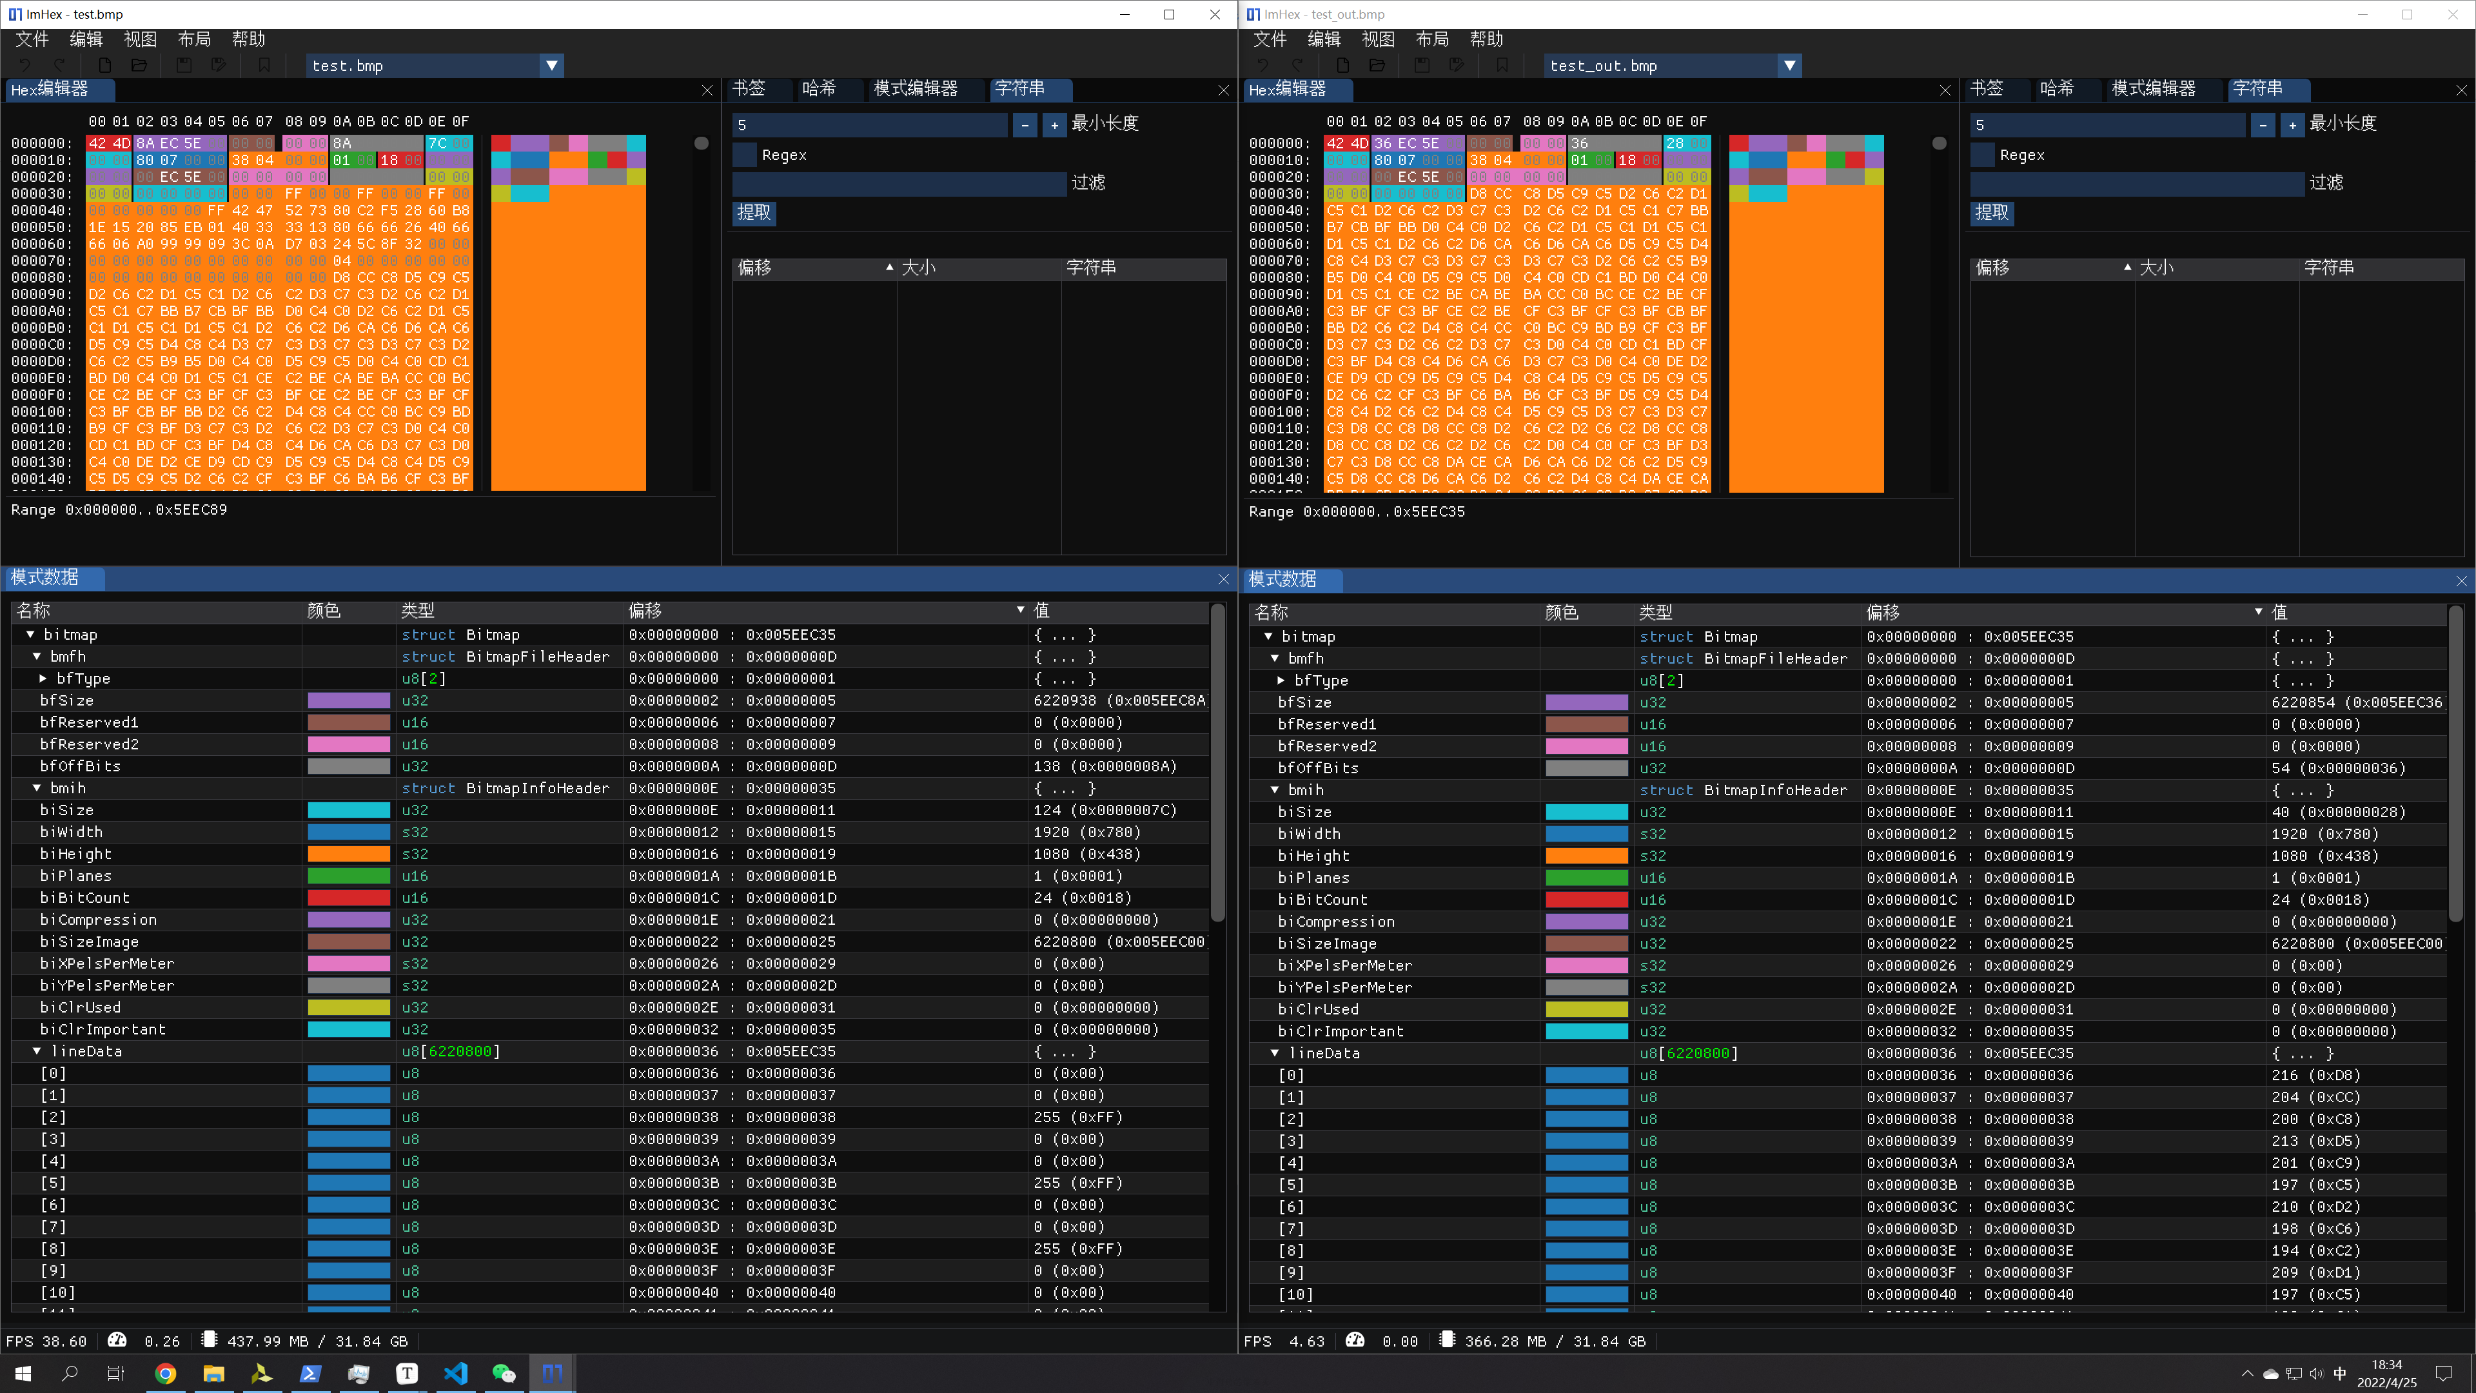The image size is (2476, 1393).
Task: Click biHeight orange color swatch in left panel
Action: point(349,854)
